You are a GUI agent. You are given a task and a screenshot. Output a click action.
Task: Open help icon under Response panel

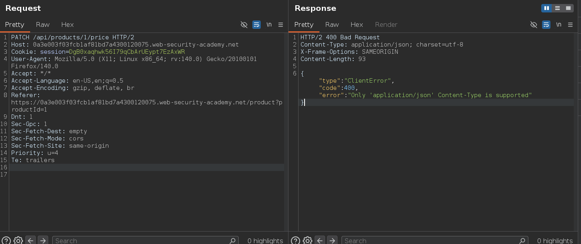point(295,240)
